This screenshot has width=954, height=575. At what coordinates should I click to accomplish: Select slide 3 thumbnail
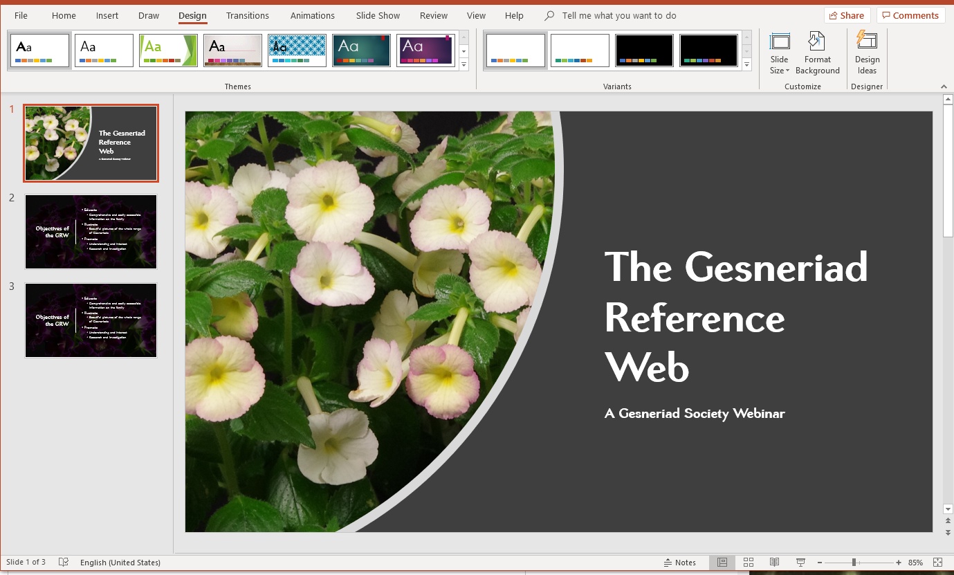[91, 320]
